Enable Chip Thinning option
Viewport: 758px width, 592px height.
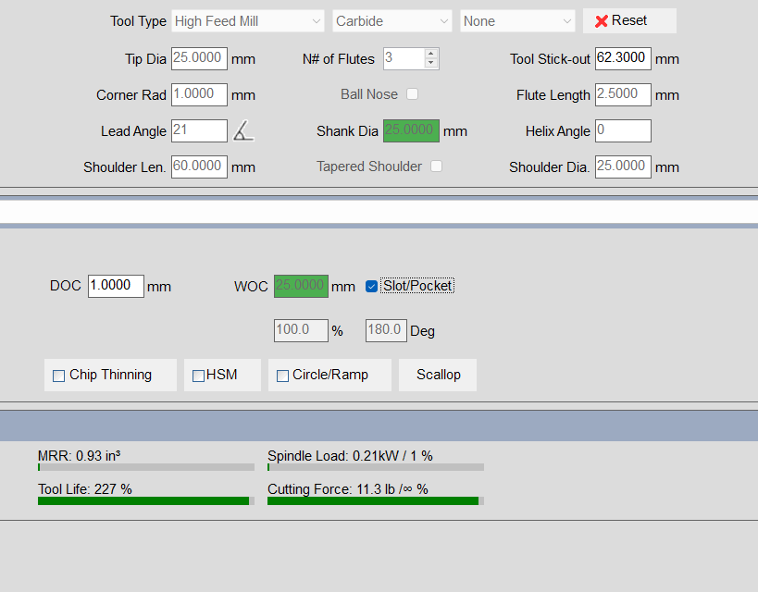pyautogui.click(x=59, y=376)
